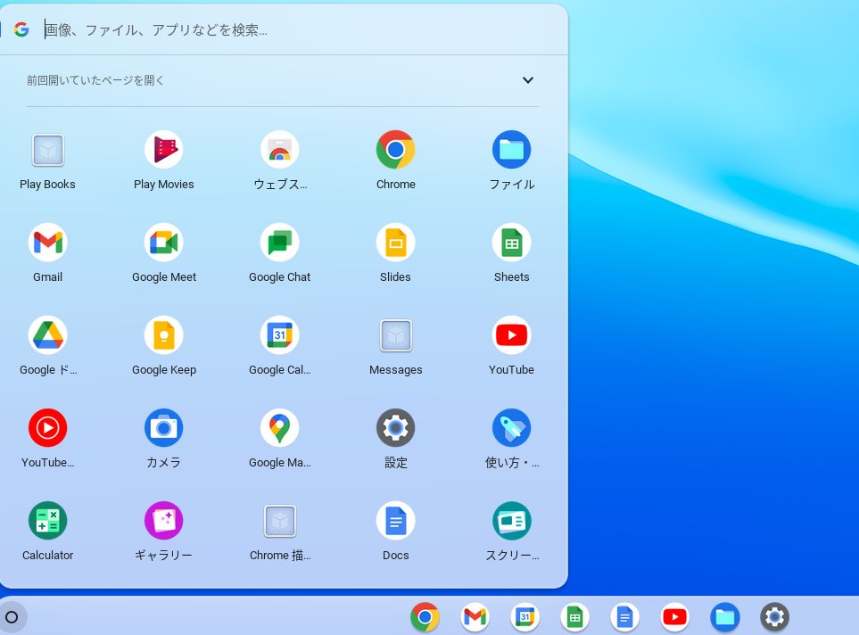
Task: Launch YouTube from the app grid
Action: (512, 334)
